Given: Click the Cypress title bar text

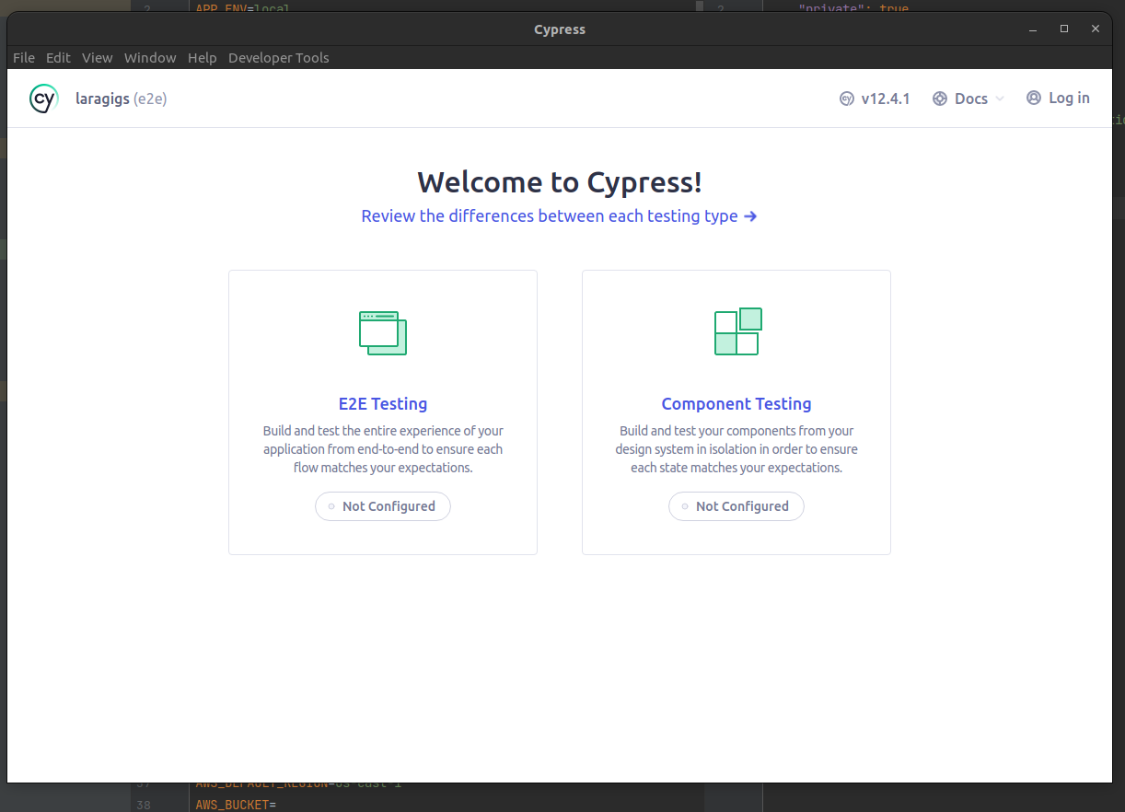Looking at the screenshot, I should [x=560, y=29].
